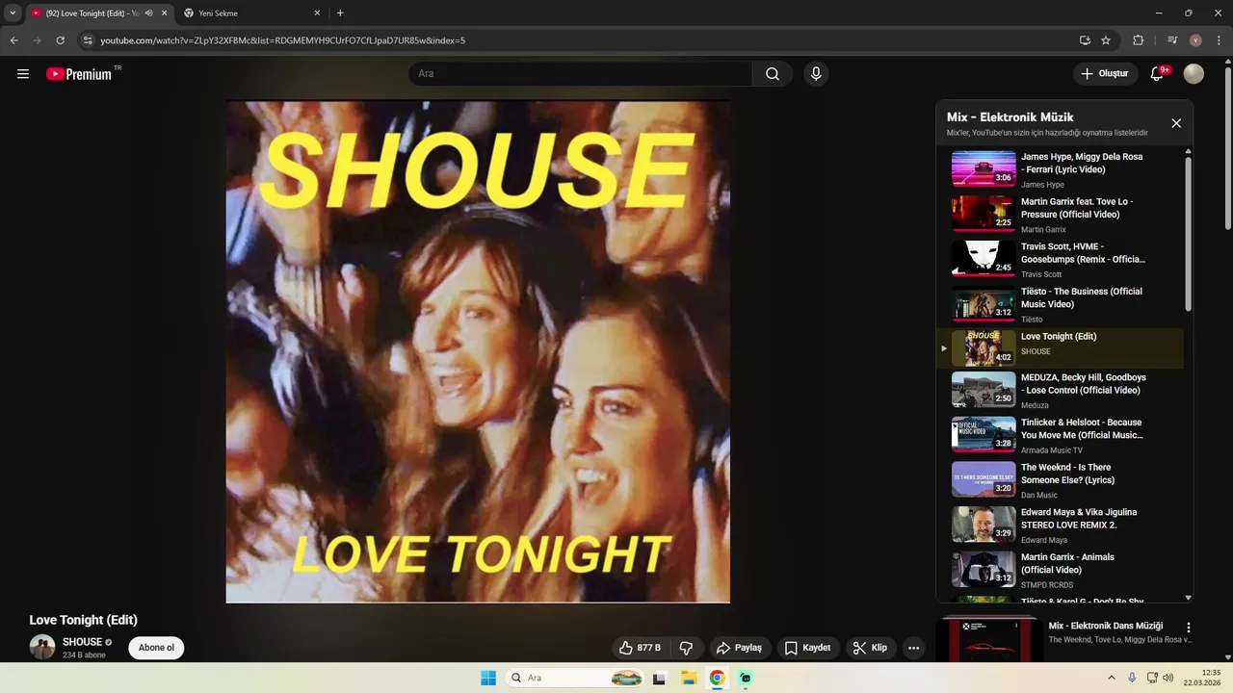Like the video (877 B)
Viewport: 1233px width, 693px height.
click(640, 648)
